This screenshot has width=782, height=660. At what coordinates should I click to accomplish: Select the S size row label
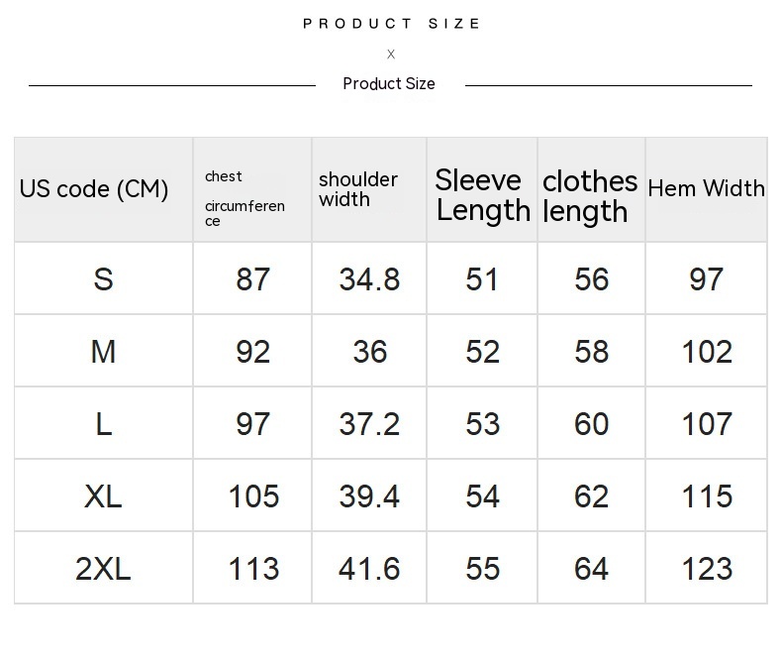pos(103,279)
